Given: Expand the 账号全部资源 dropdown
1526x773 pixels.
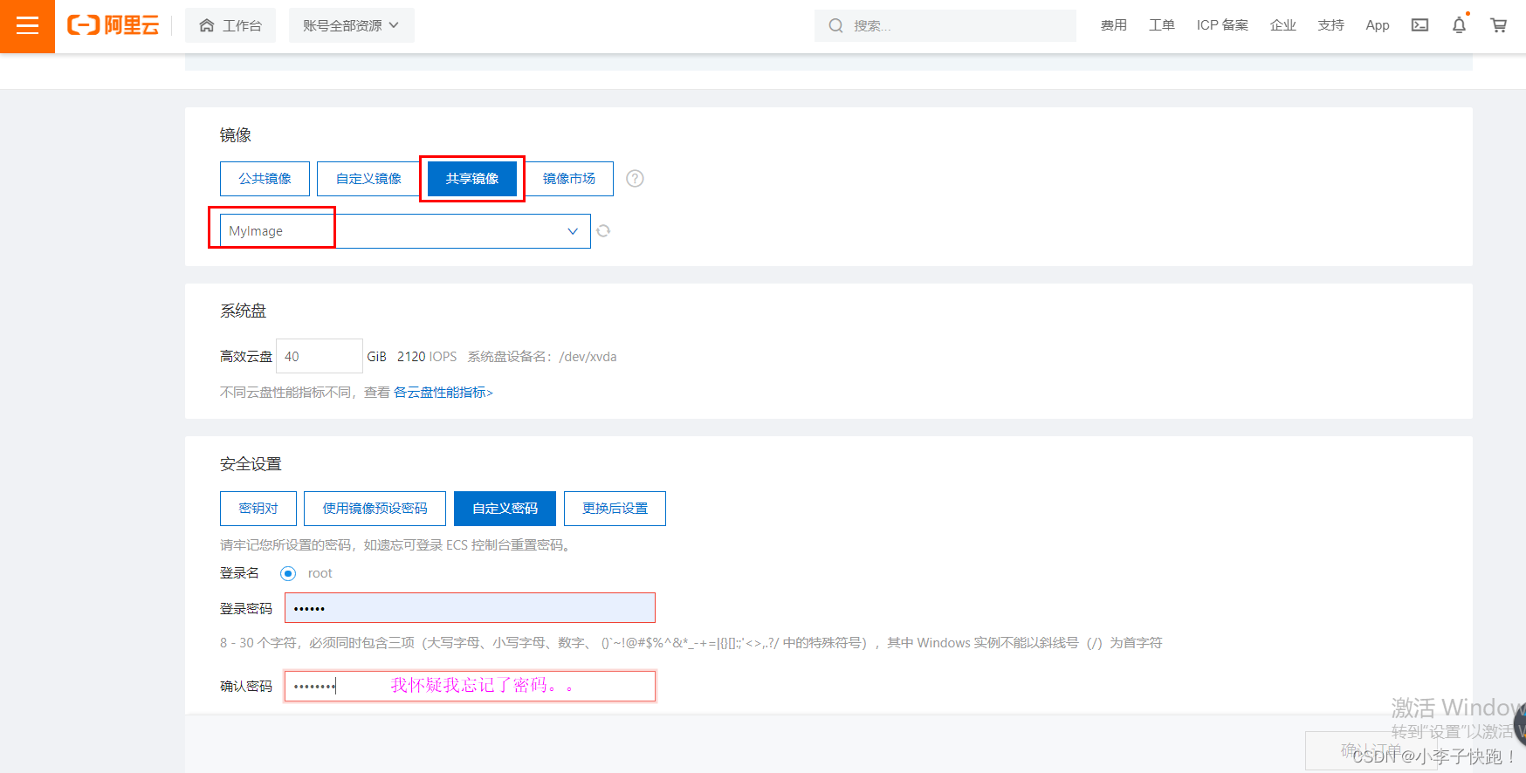Looking at the screenshot, I should (x=351, y=25).
